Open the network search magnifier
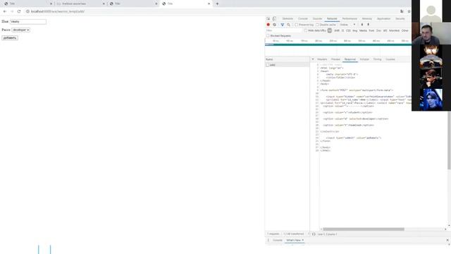This screenshot has height=254, width=451. coord(288,25)
